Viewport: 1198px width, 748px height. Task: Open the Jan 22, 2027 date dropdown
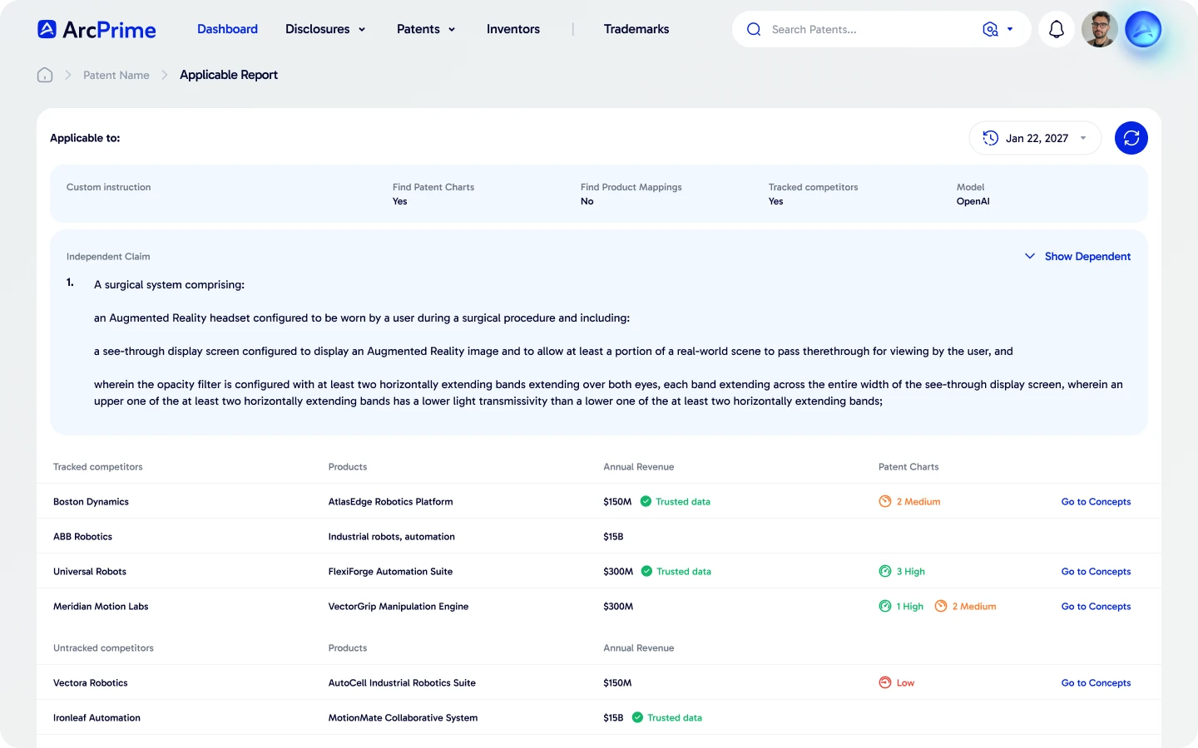(x=1035, y=138)
